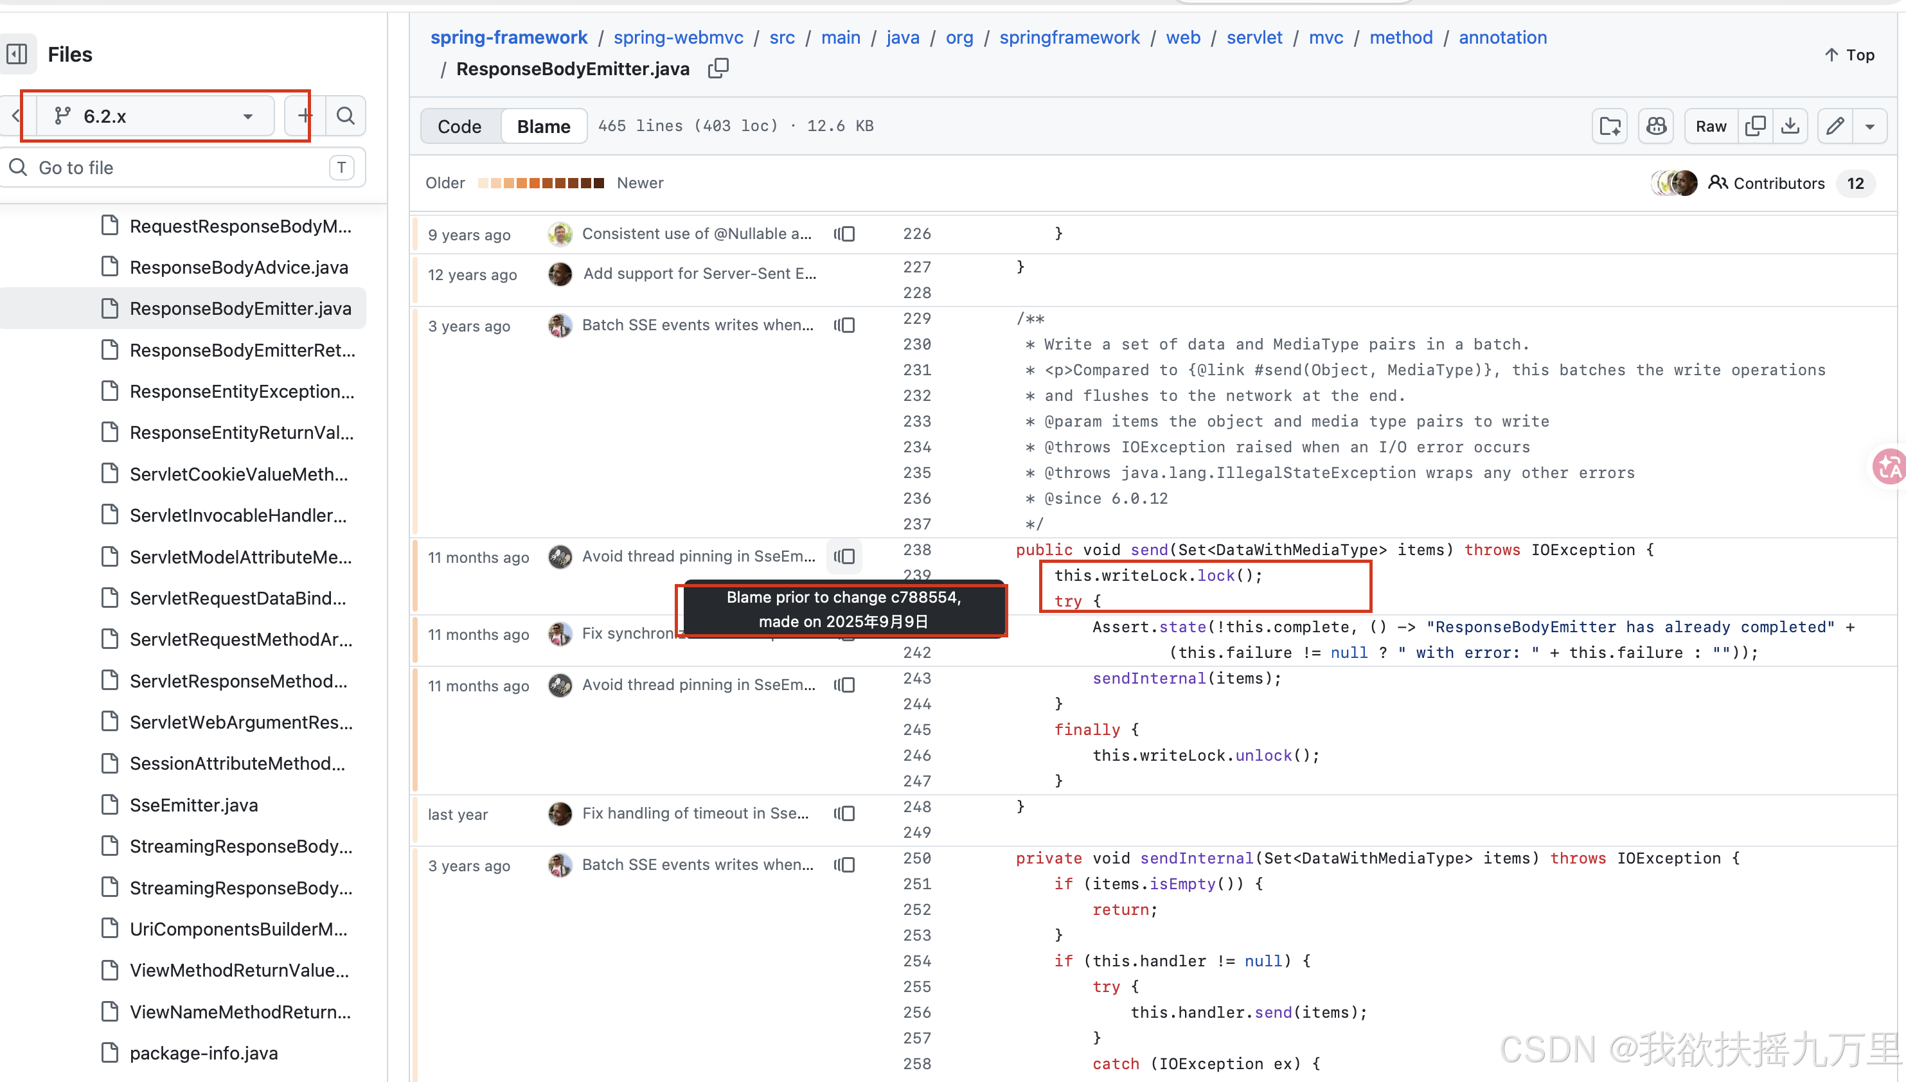
Task: Click file icon beside ViewNameMethodReturn...
Action: click(x=110, y=1011)
